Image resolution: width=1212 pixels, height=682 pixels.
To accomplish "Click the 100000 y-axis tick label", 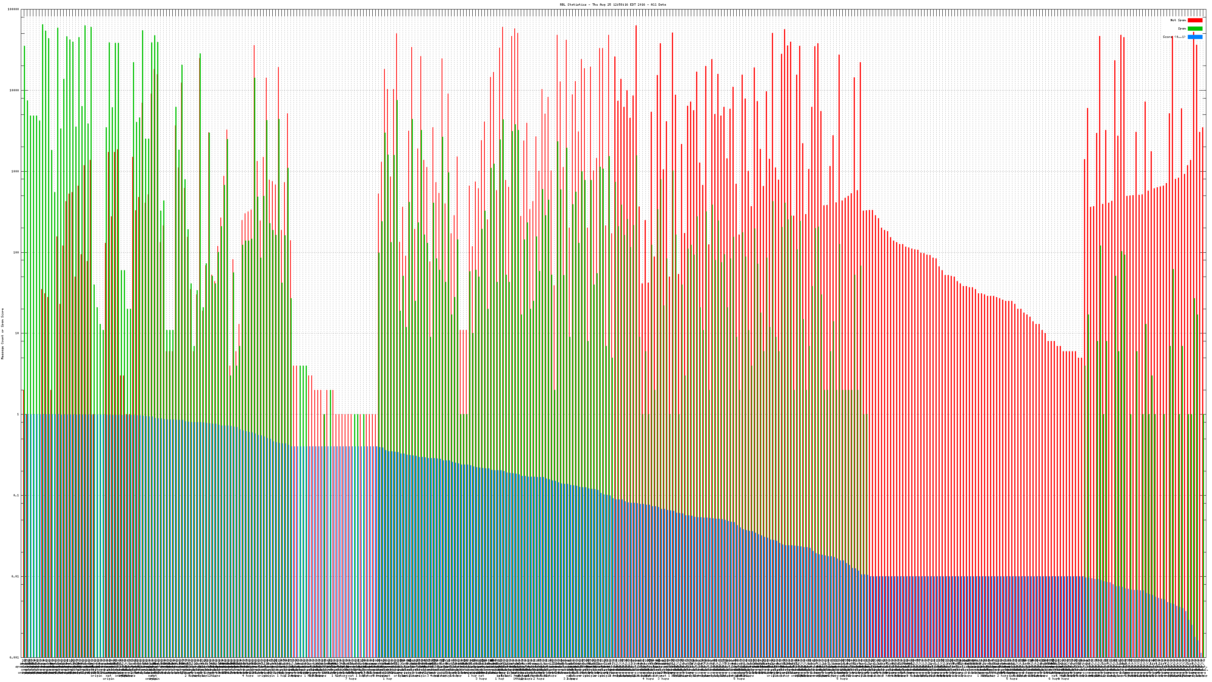I will click(14, 9).
